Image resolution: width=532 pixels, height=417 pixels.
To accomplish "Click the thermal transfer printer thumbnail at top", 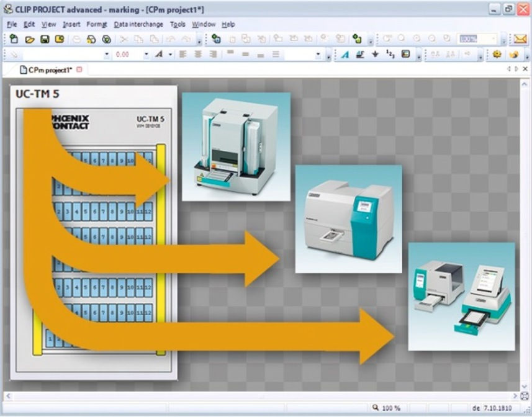I will click(x=236, y=147).
